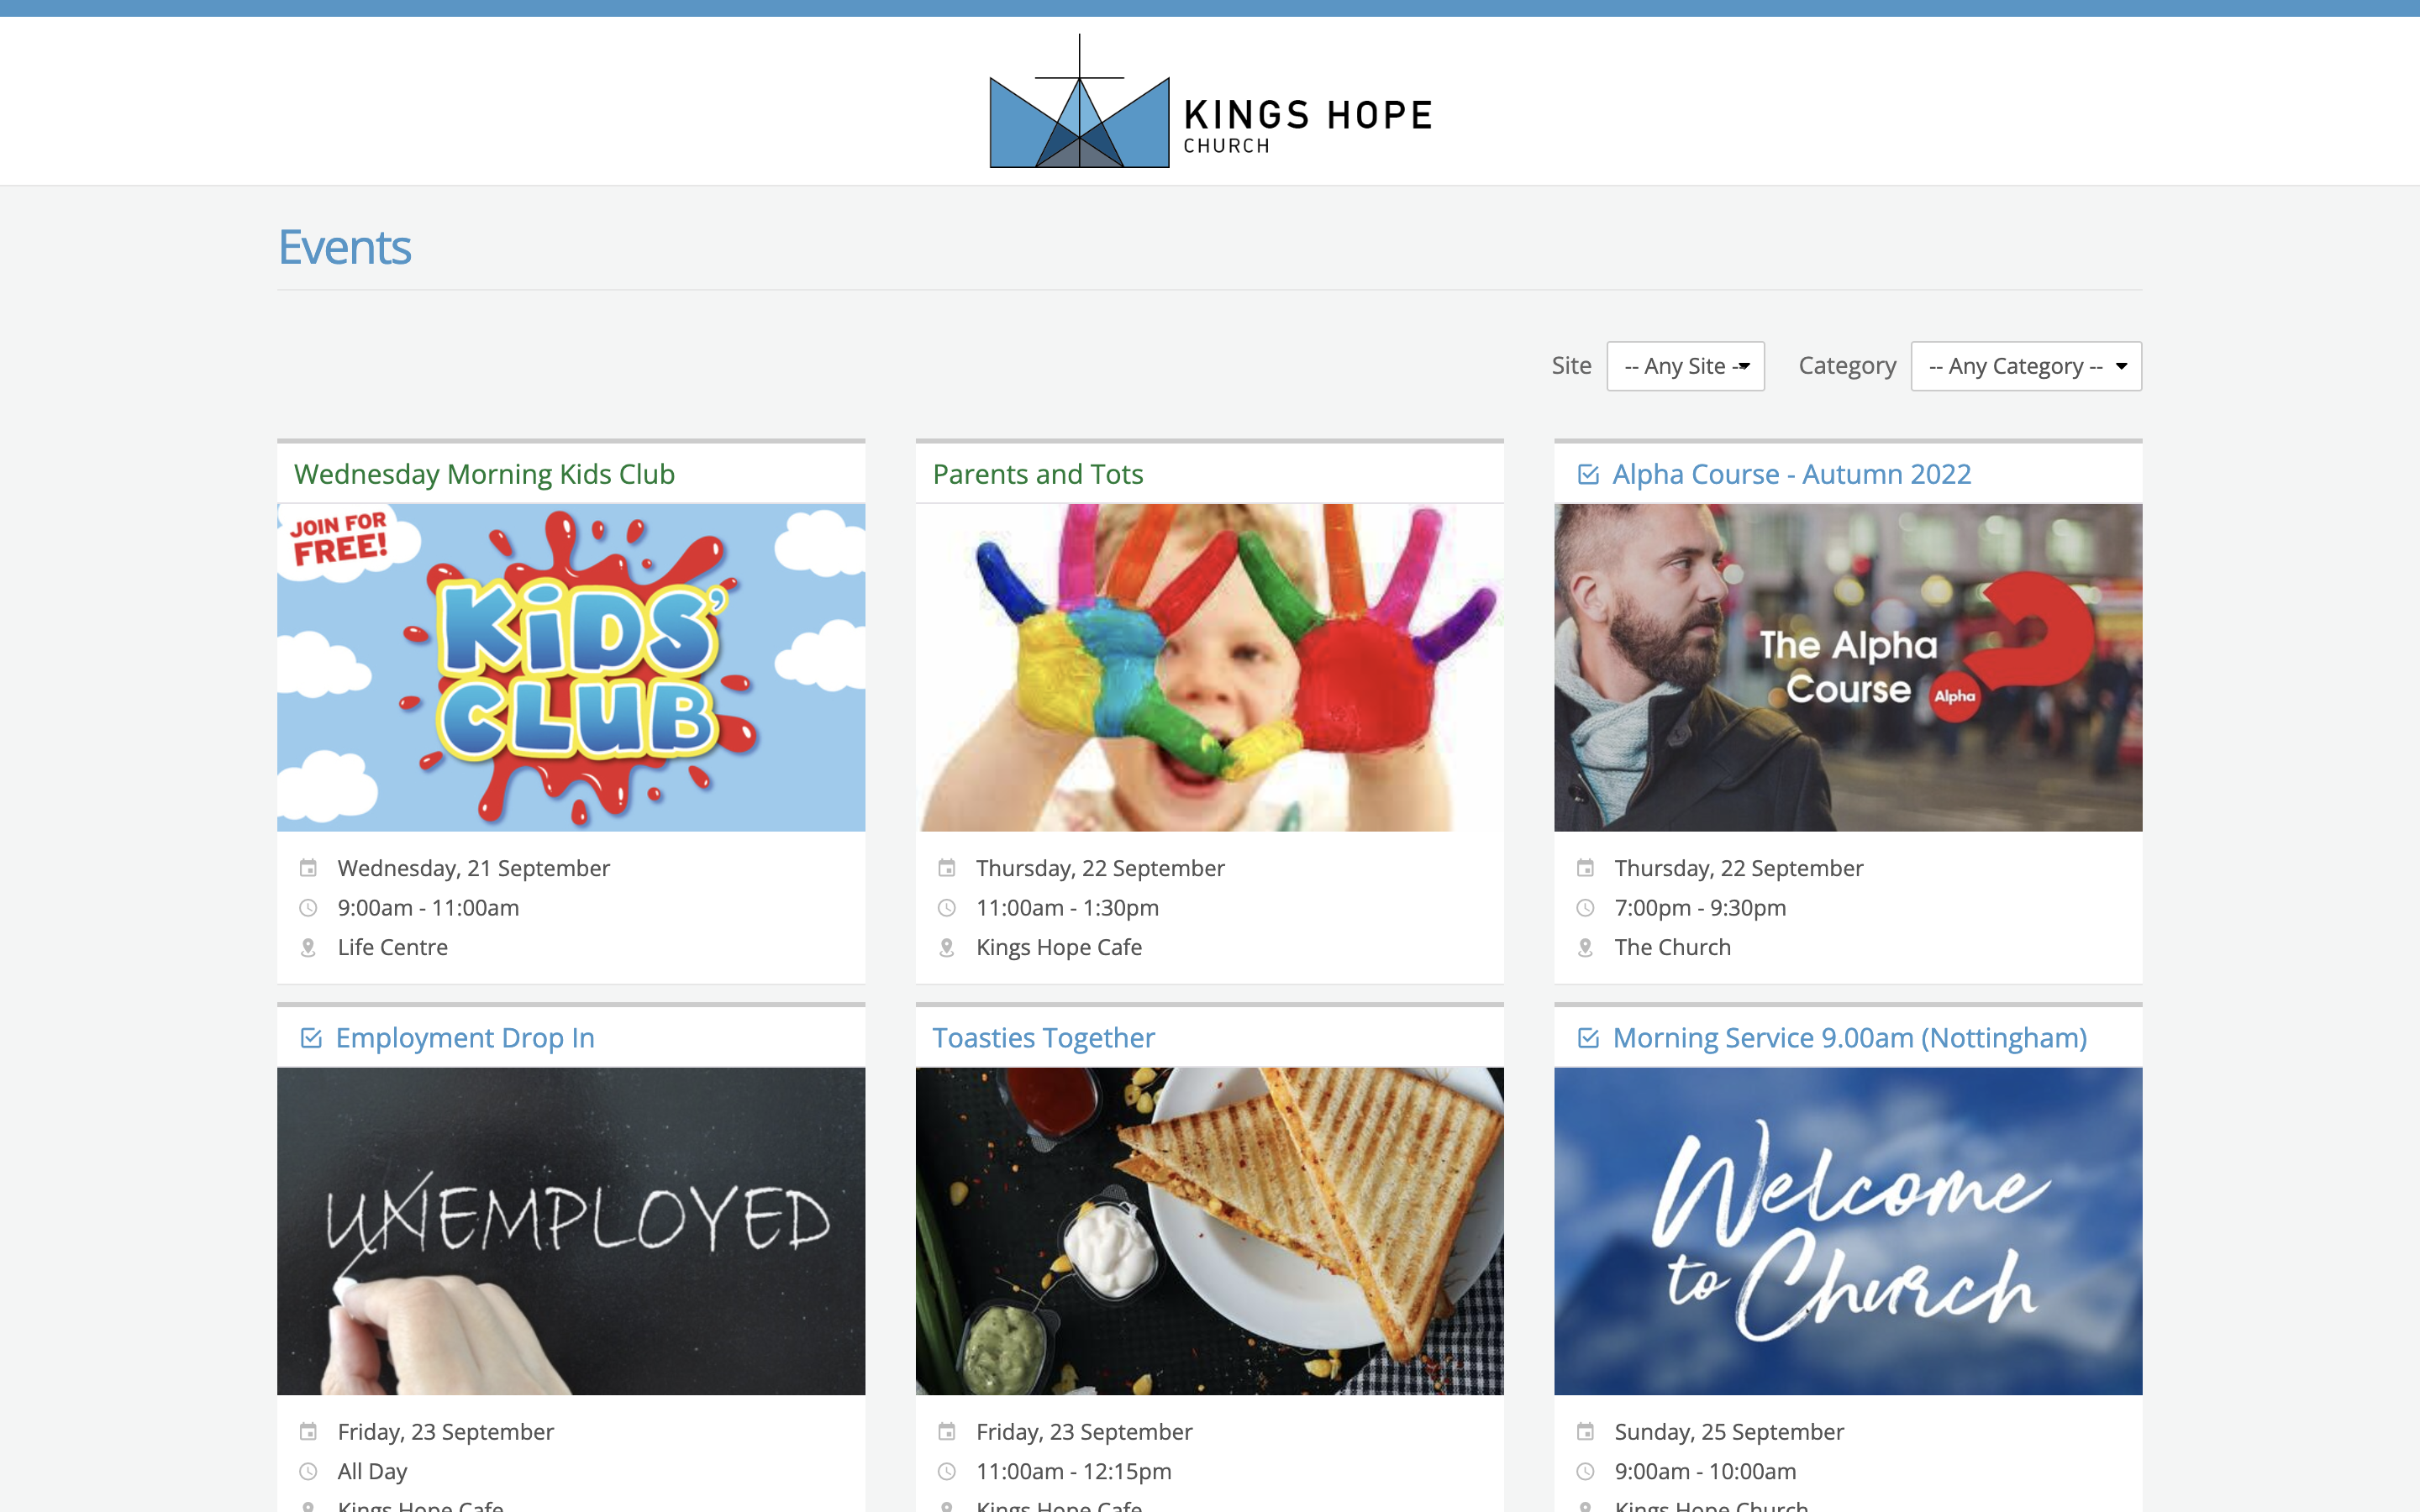Select the painted hands child photo
Viewport: 2420px width, 1512px height.
1209,667
